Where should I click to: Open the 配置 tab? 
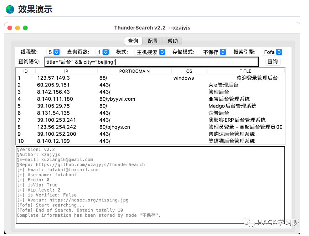tap(153, 41)
